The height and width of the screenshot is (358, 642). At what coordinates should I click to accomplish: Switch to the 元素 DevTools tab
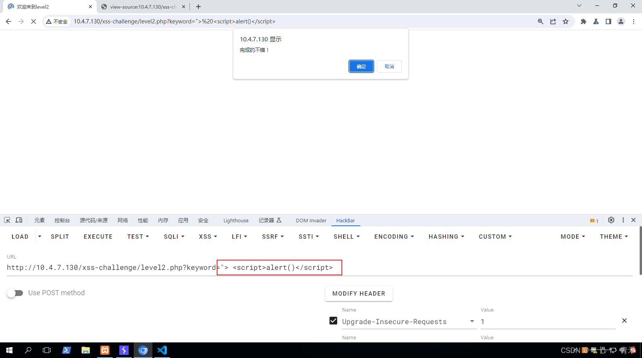pos(39,220)
